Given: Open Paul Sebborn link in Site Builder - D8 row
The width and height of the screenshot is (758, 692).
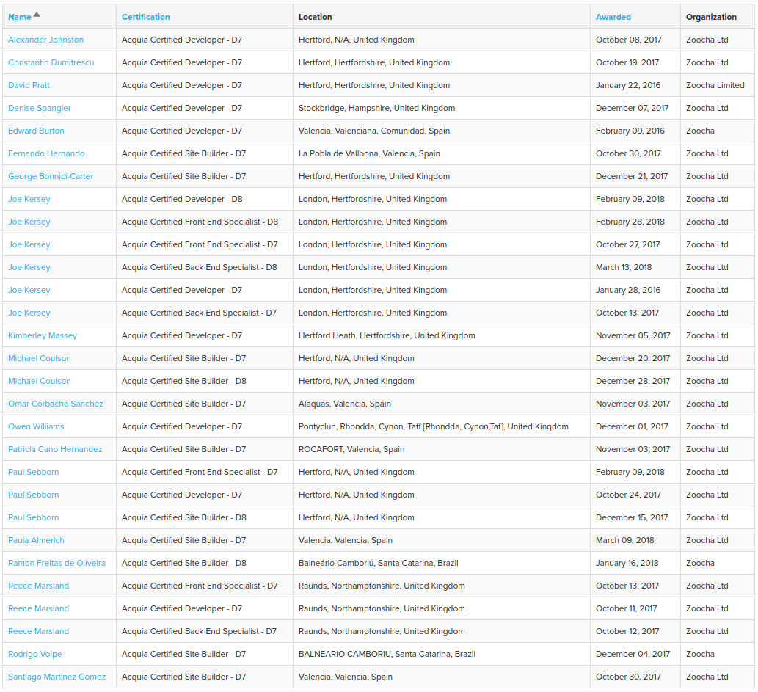Looking at the screenshot, I should pos(33,517).
